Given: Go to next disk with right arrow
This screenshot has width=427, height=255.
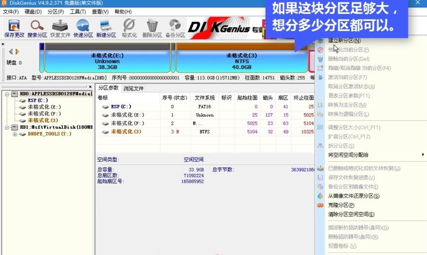Looking at the screenshot, I should point(17,52).
